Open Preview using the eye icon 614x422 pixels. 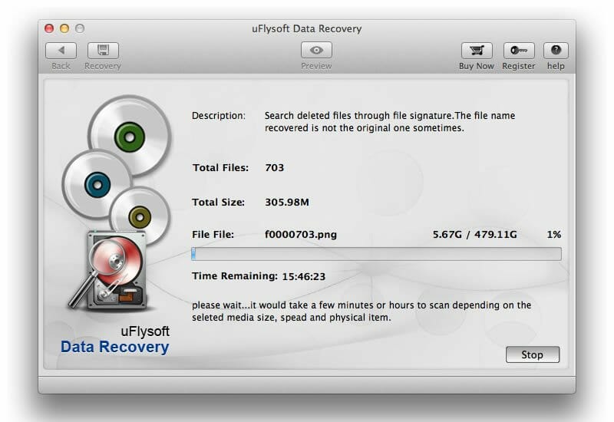click(316, 51)
